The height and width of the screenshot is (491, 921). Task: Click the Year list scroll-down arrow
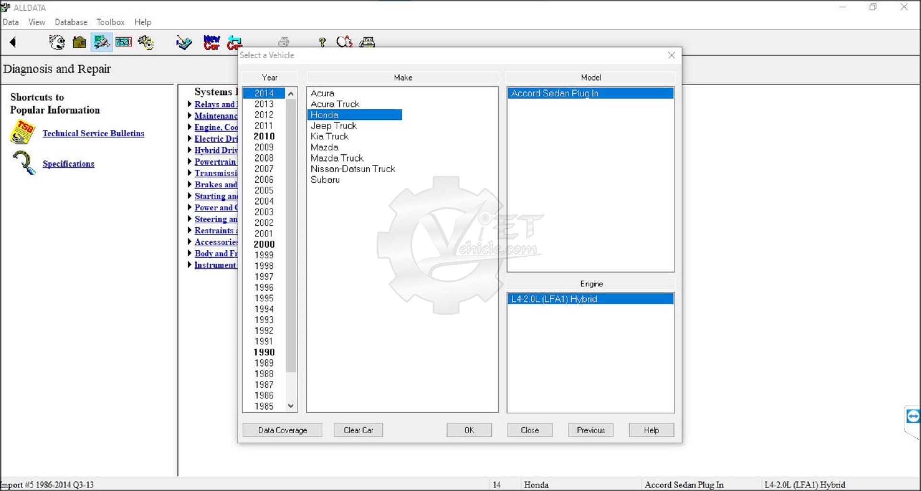pos(291,406)
